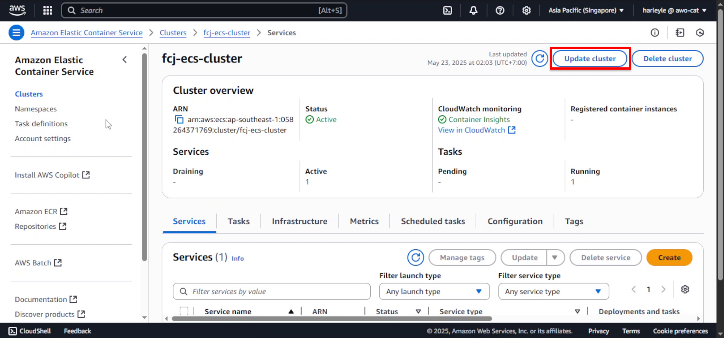The width and height of the screenshot is (724, 338).
Task: Open AWS Batch external link
Action: click(x=38, y=263)
